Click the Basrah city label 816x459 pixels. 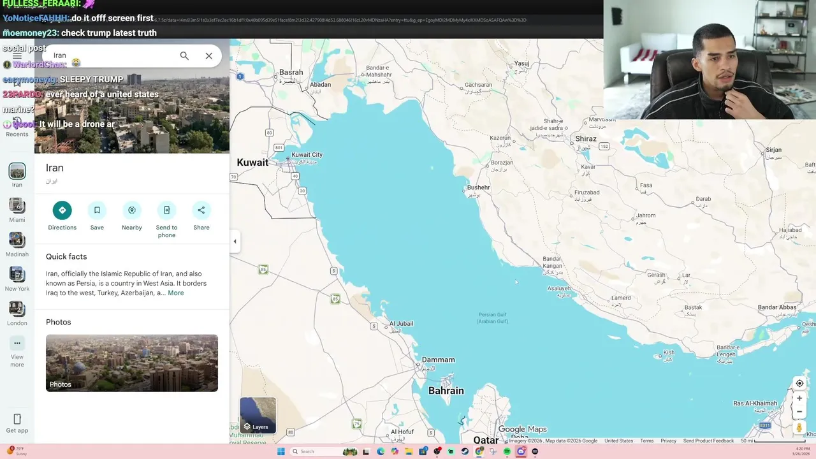pyautogui.click(x=291, y=73)
